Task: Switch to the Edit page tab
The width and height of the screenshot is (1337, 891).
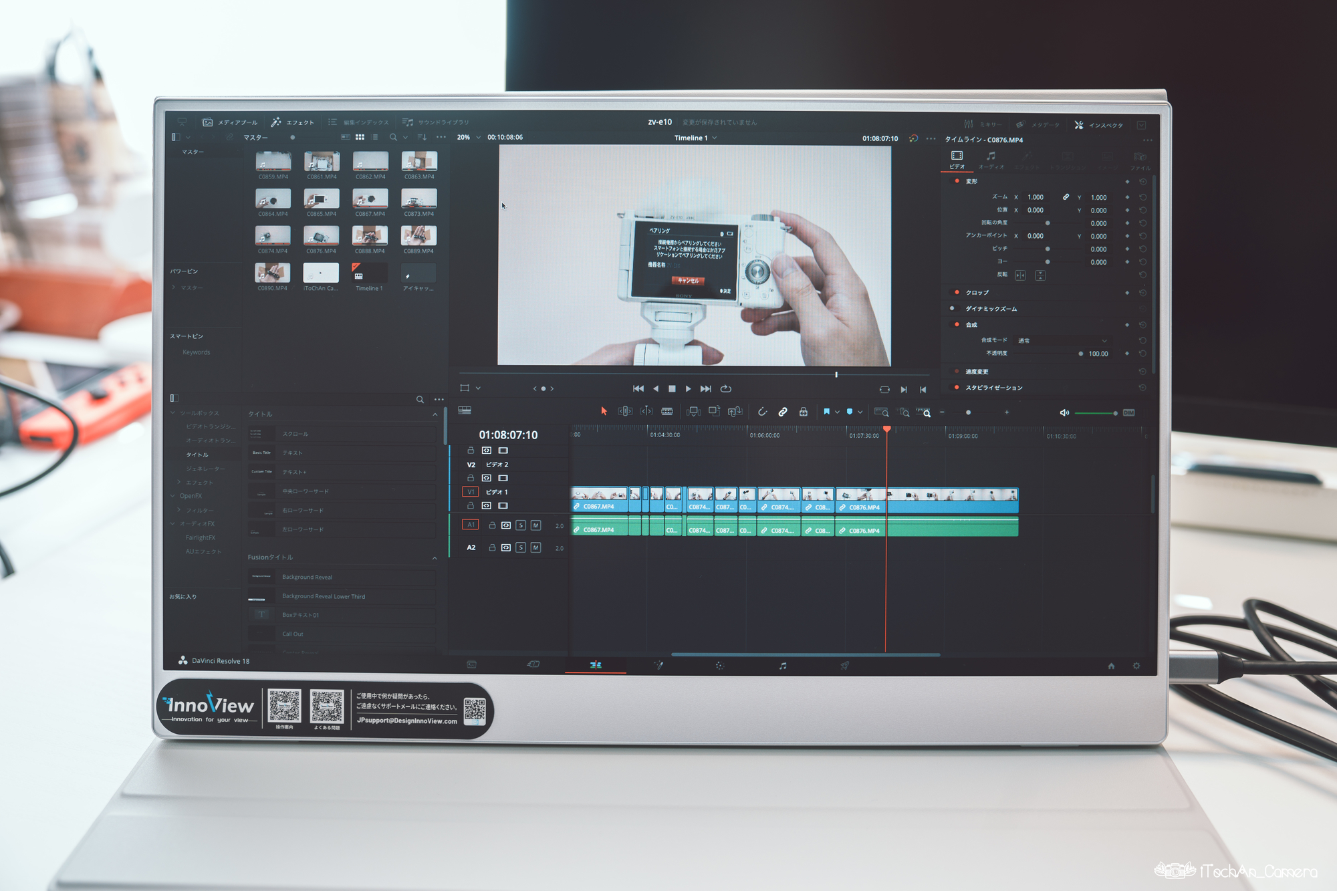Action: (x=596, y=665)
